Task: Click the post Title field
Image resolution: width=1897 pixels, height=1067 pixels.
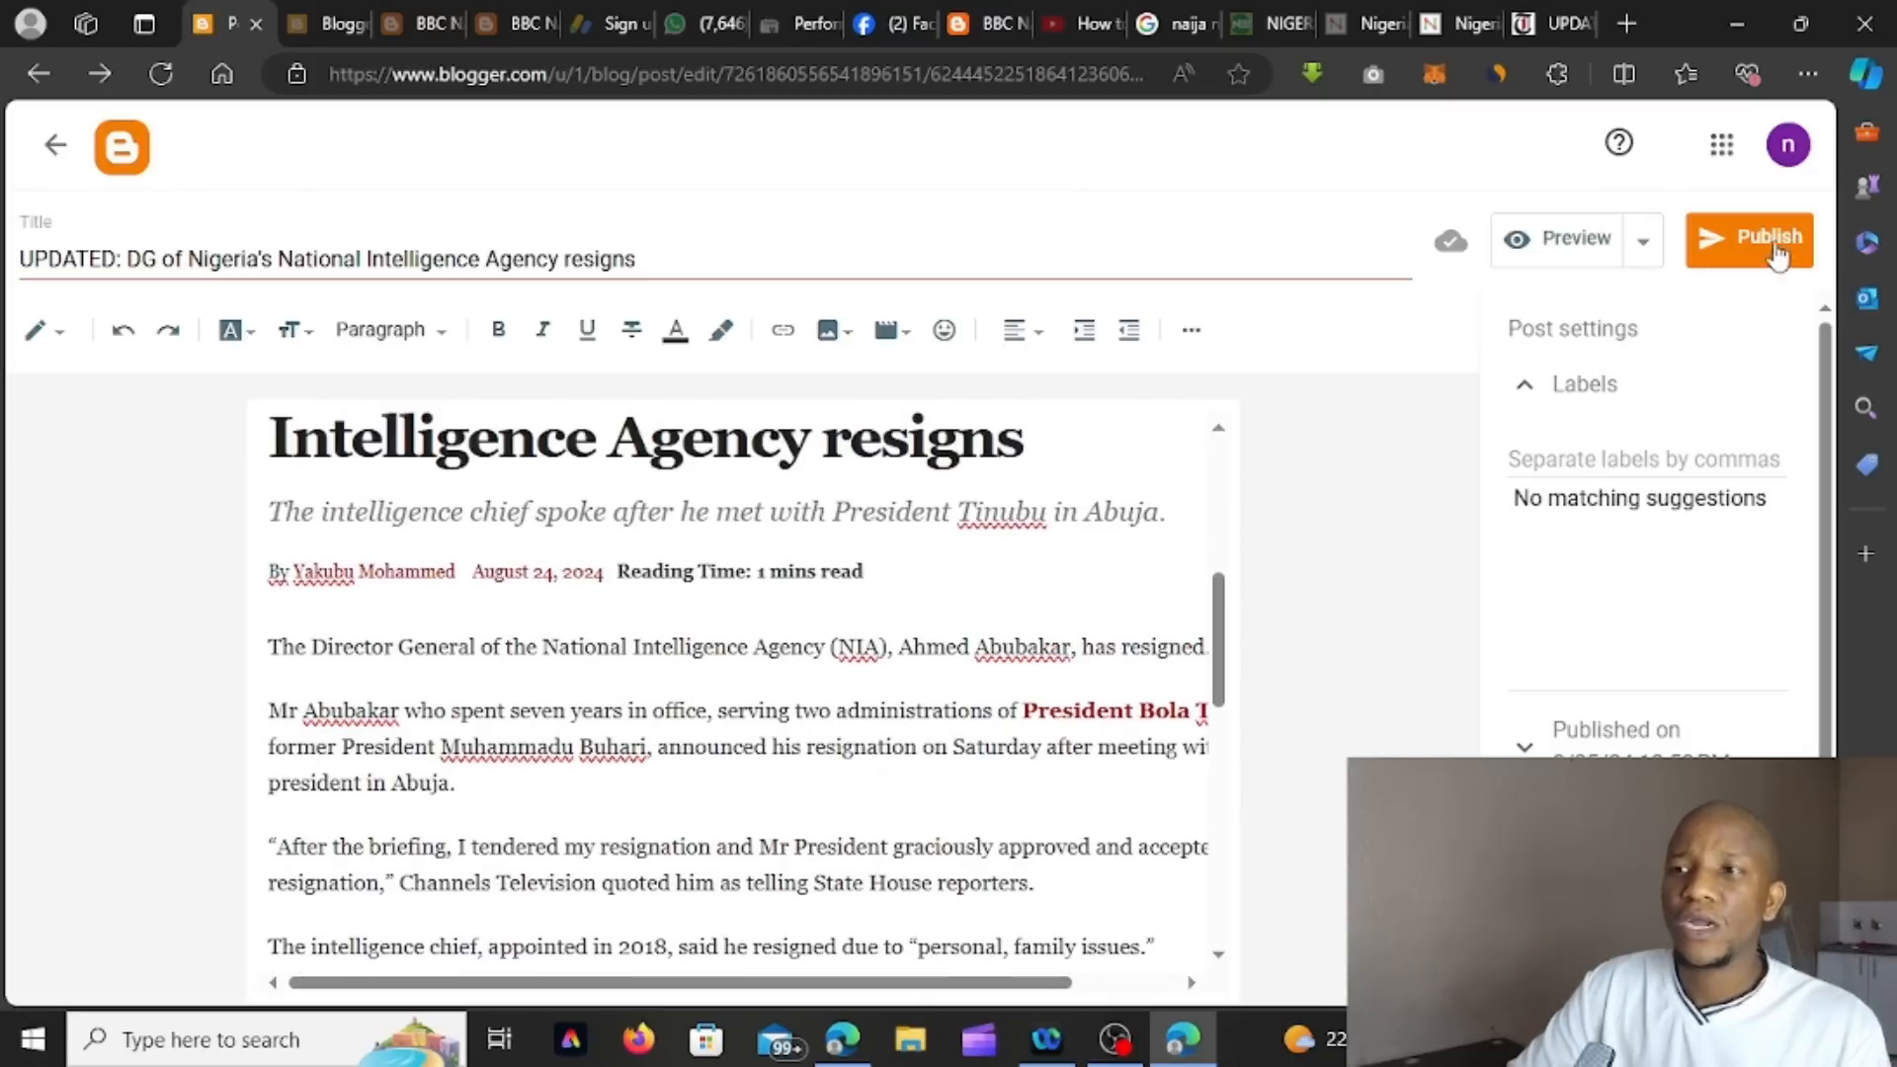Action: 714,259
